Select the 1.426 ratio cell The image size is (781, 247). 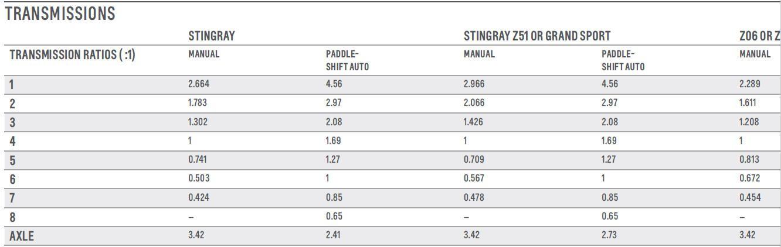click(x=473, y=122)
